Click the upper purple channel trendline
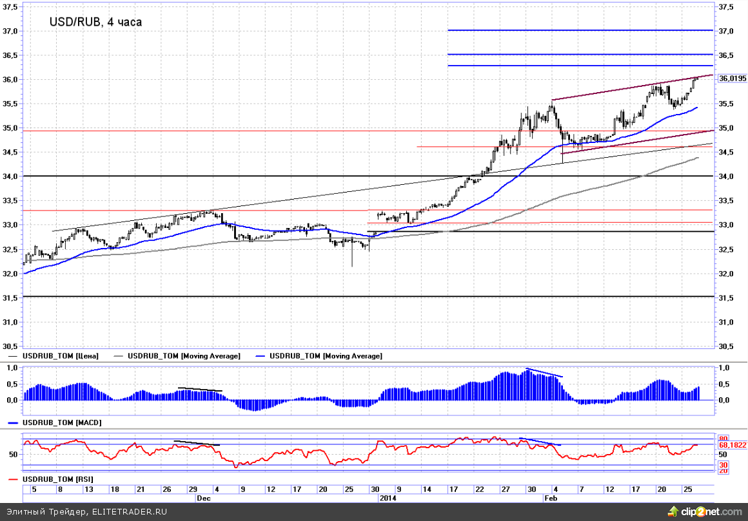748x521 pixels. coord(632,88)
